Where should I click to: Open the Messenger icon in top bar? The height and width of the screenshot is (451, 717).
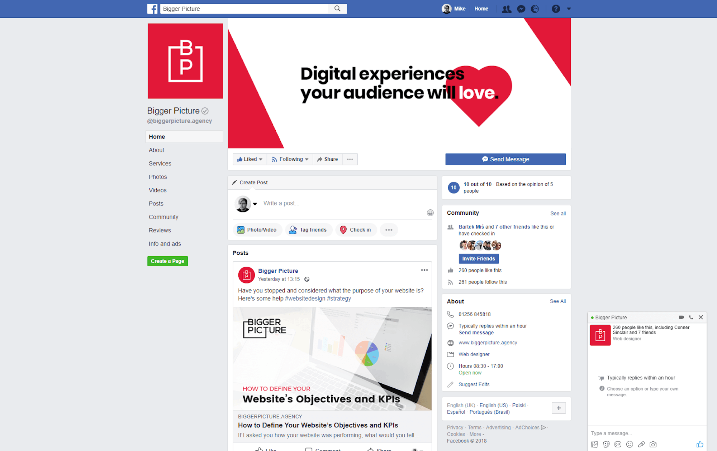coord(521,9)
